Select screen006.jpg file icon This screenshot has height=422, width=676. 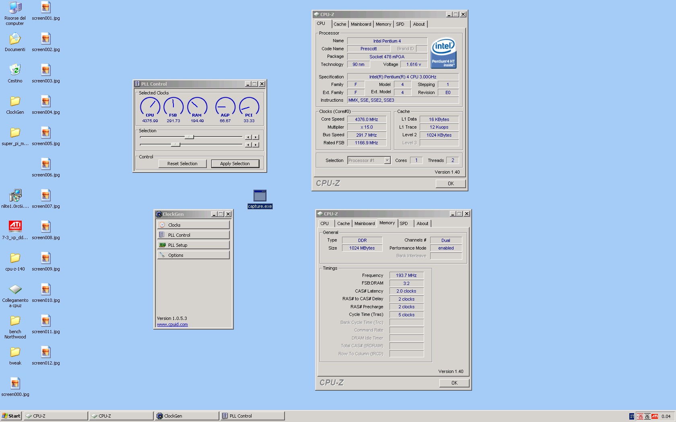click(x=46, y=164)
